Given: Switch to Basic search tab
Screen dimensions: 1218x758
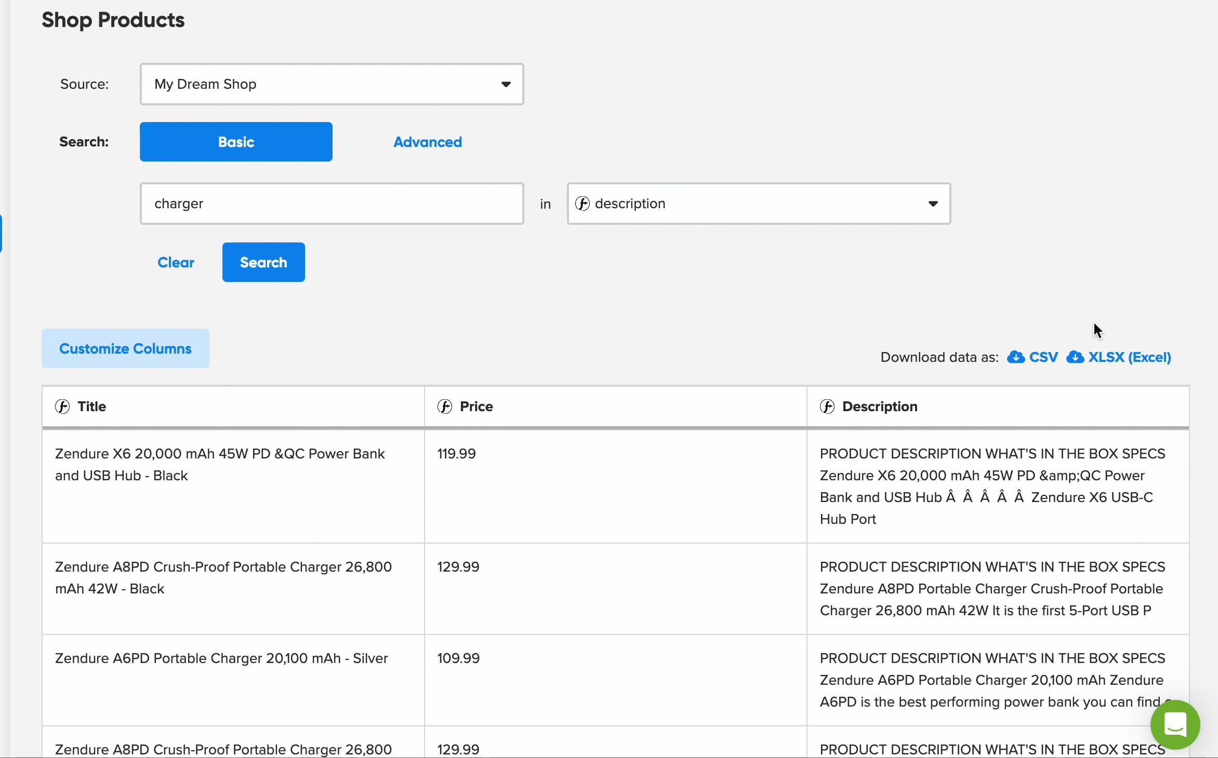Looking at the screenshot, I should coord(236,142).
